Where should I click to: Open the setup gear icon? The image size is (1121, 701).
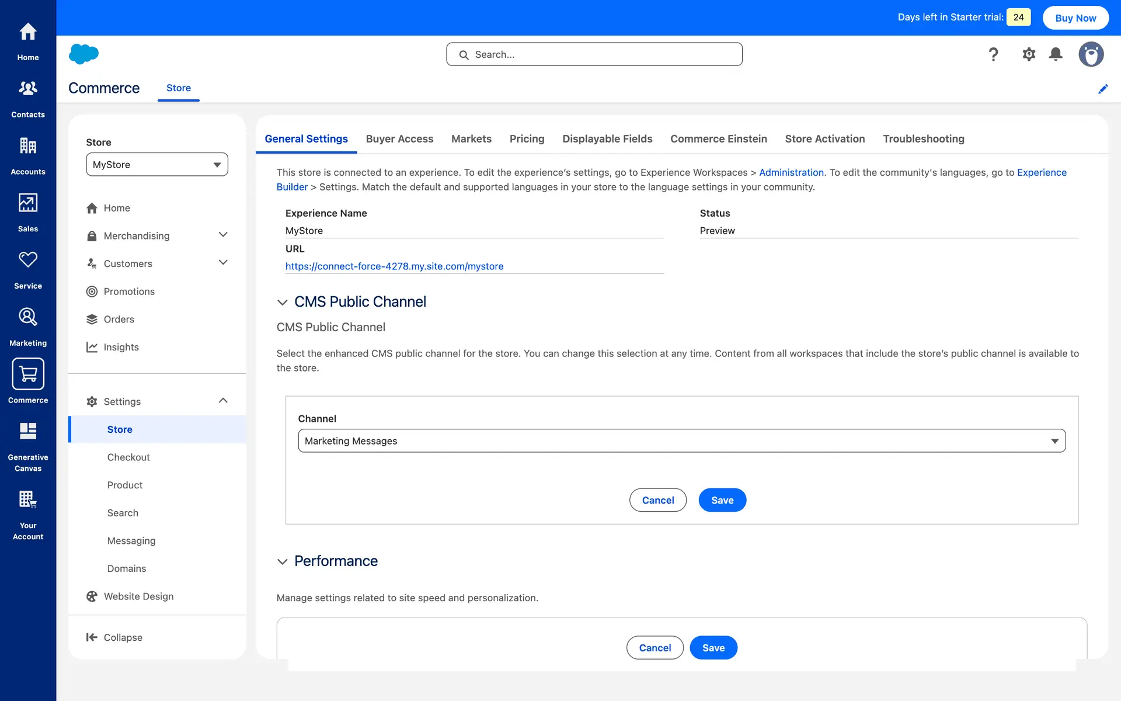[x=1029, y=54]
